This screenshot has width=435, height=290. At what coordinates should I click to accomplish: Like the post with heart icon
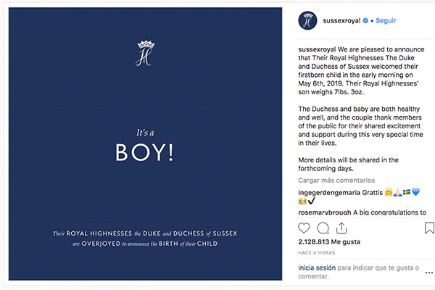pyautogui.click(x=304, y=228)
